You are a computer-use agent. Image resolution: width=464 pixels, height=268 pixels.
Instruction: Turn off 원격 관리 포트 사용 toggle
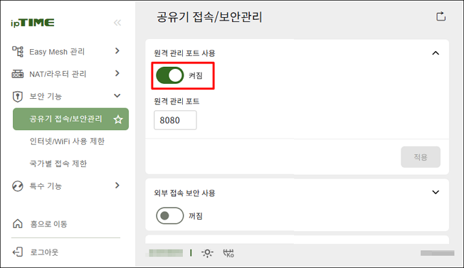170,76
